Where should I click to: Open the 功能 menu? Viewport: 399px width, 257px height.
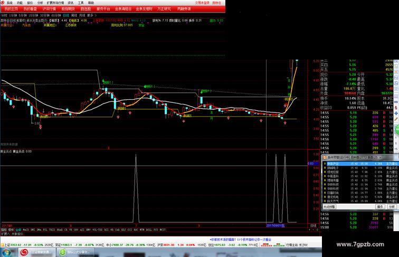pyautogui.click(x=20, y=3)
